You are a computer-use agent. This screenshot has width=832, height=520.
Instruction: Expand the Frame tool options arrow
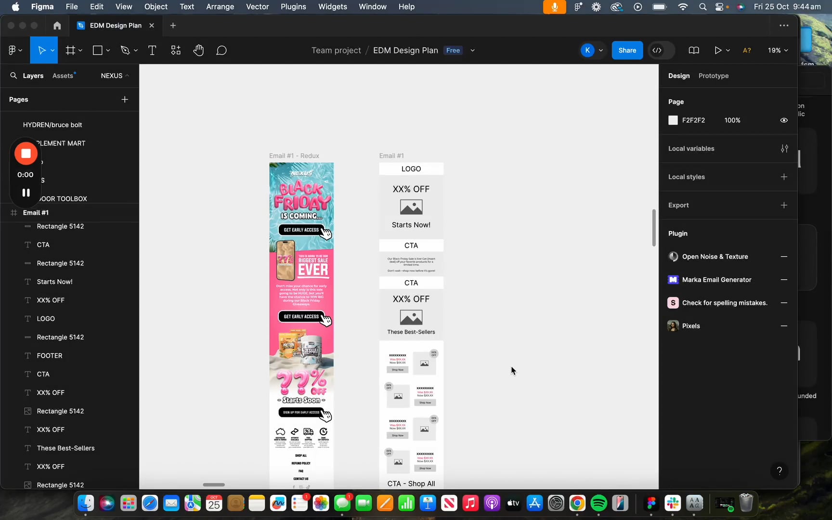point(80,50)
